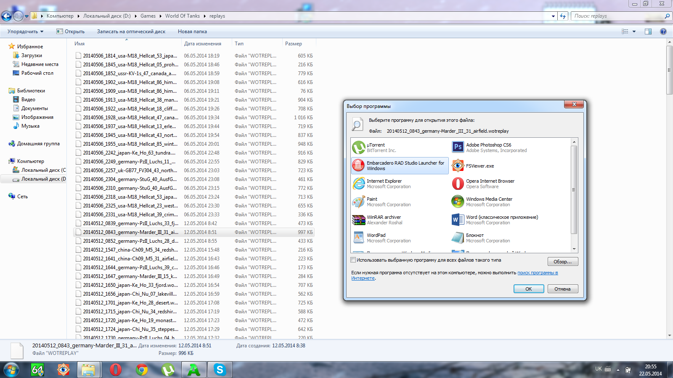Launch Opera from the taskbar
This screenshot has height=378, width=673.
coord(115,370)
